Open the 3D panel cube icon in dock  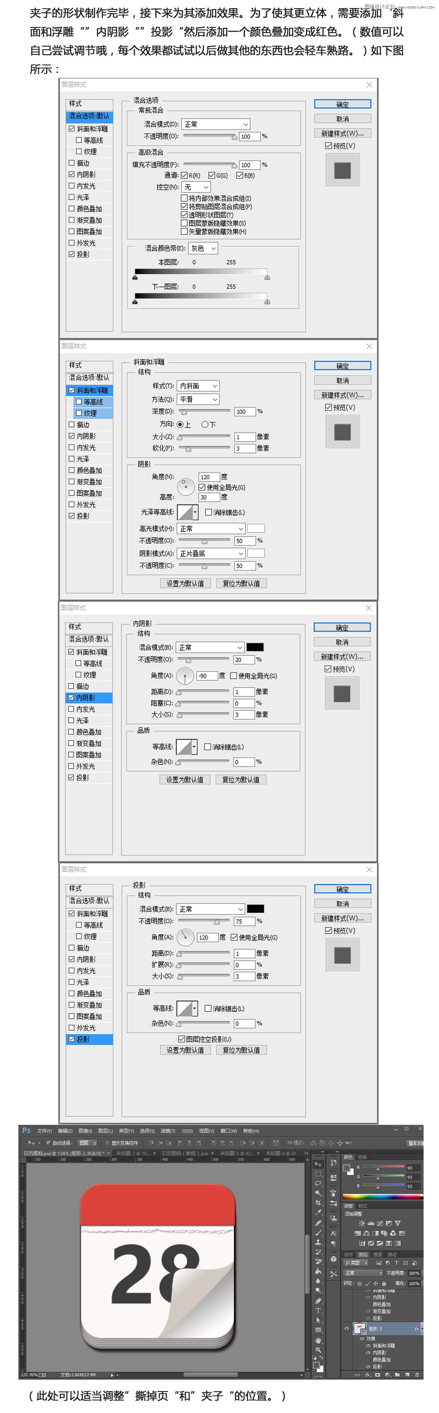333,1259
